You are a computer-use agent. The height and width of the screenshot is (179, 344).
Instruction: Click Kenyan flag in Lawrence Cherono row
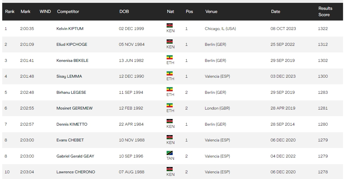[x=169, y=169]
